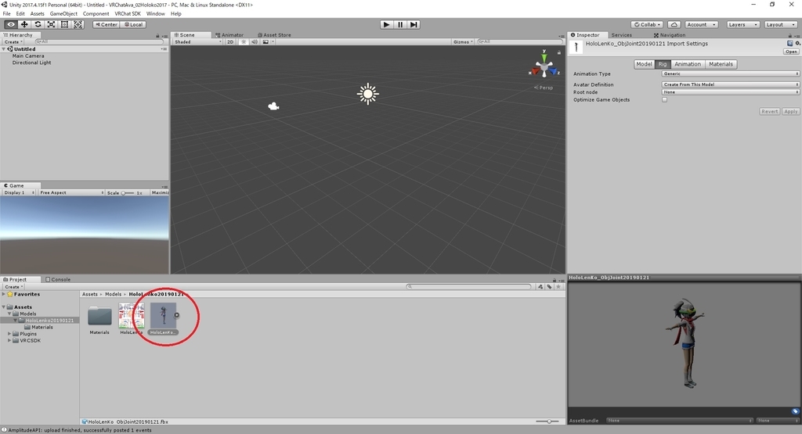Viewport: 802px width, 434px height.
Task: Open the Inspector help book icon
Action: [x=790, y=44]
